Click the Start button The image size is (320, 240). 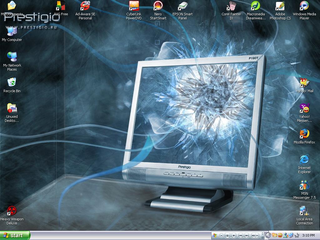pos(15,235)
